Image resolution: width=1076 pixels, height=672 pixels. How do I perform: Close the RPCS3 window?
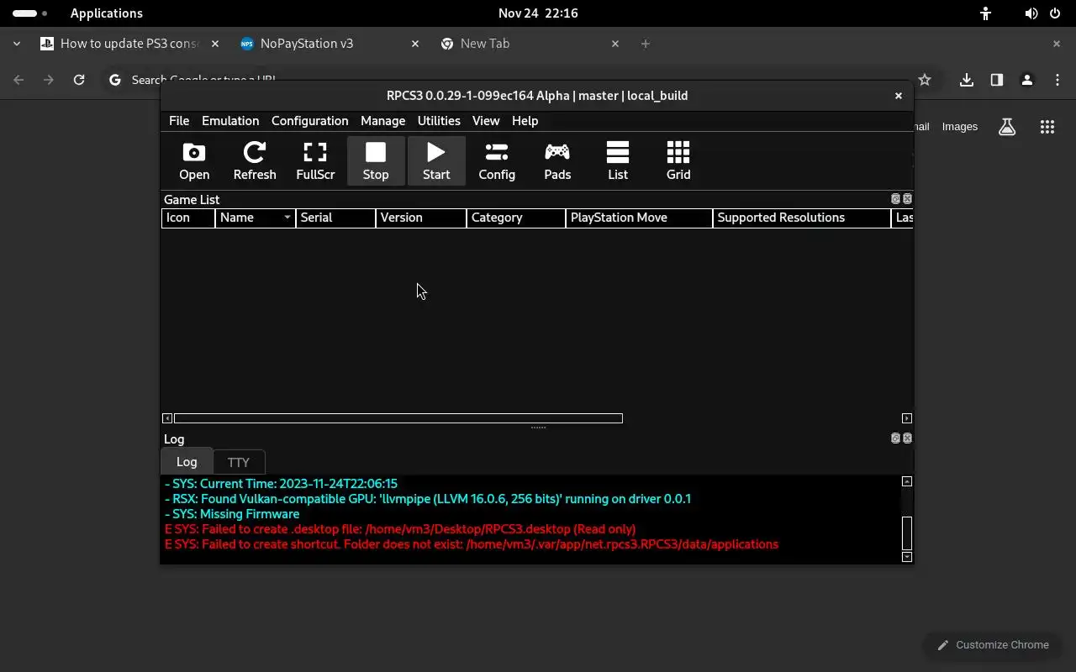(899, 96)
